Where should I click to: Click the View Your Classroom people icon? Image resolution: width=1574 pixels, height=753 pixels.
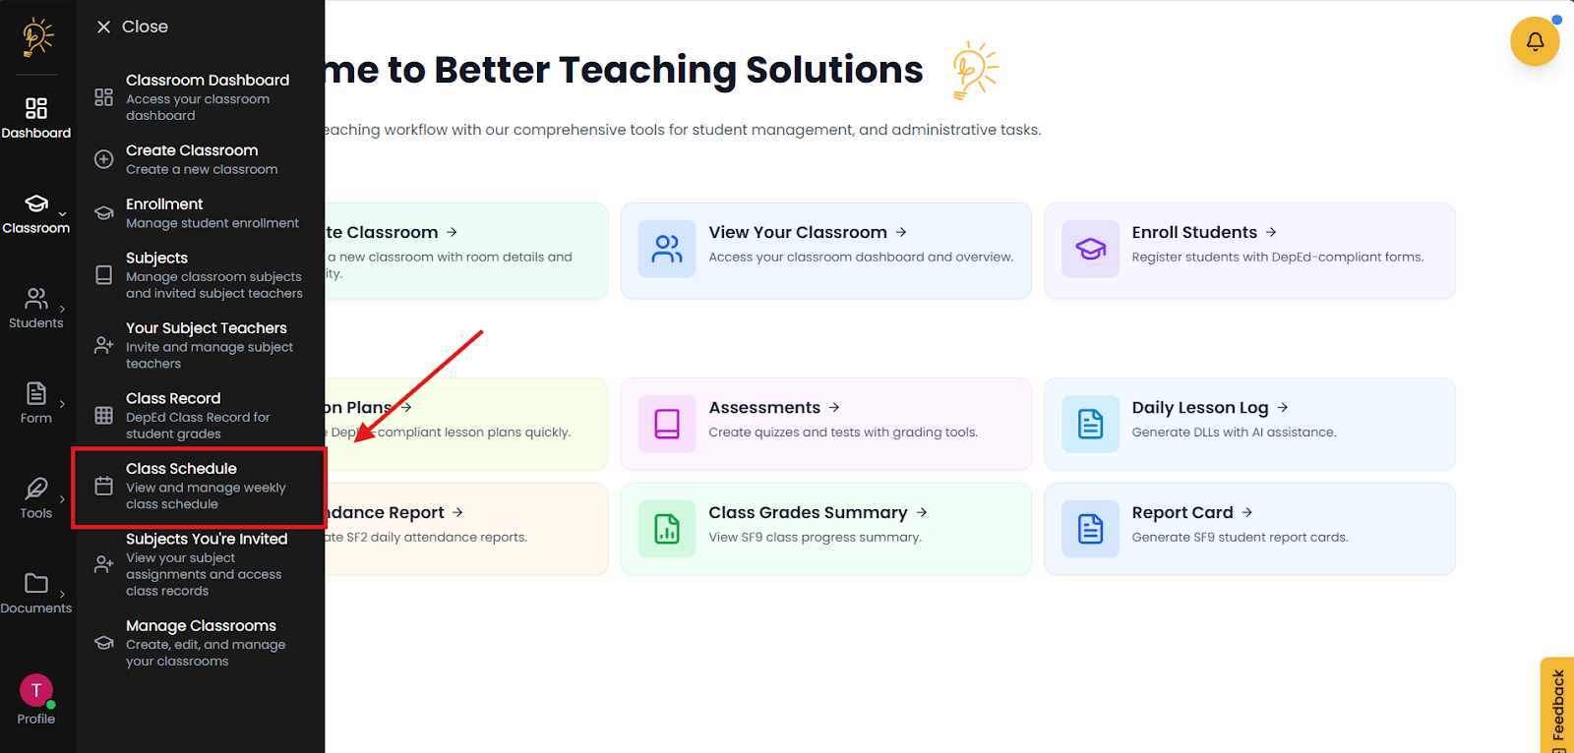(x=667, y=249)
